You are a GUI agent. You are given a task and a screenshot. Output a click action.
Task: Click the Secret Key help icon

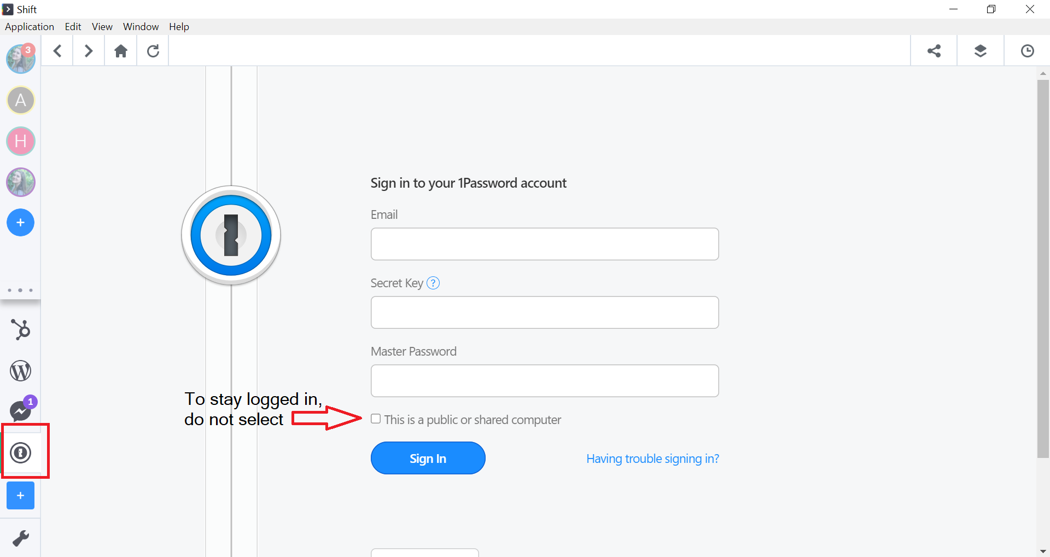433,283
